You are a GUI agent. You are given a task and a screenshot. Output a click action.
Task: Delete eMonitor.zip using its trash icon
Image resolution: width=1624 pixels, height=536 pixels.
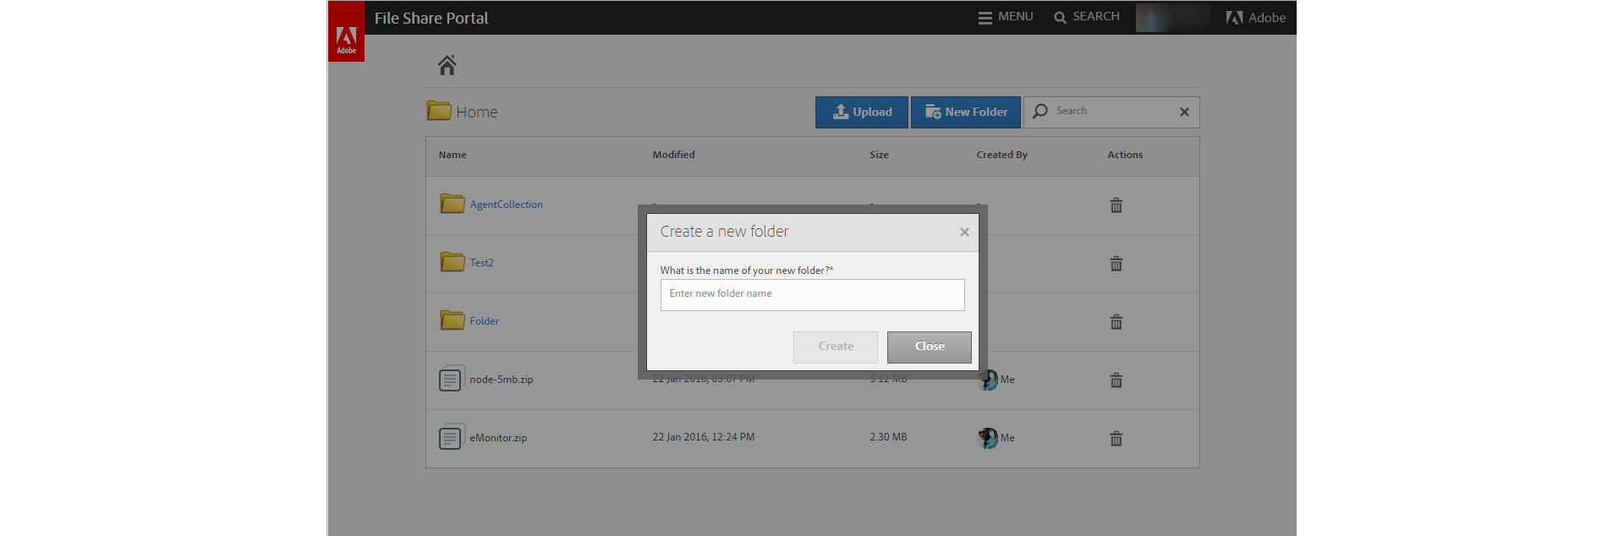(x=1116, y=439)
